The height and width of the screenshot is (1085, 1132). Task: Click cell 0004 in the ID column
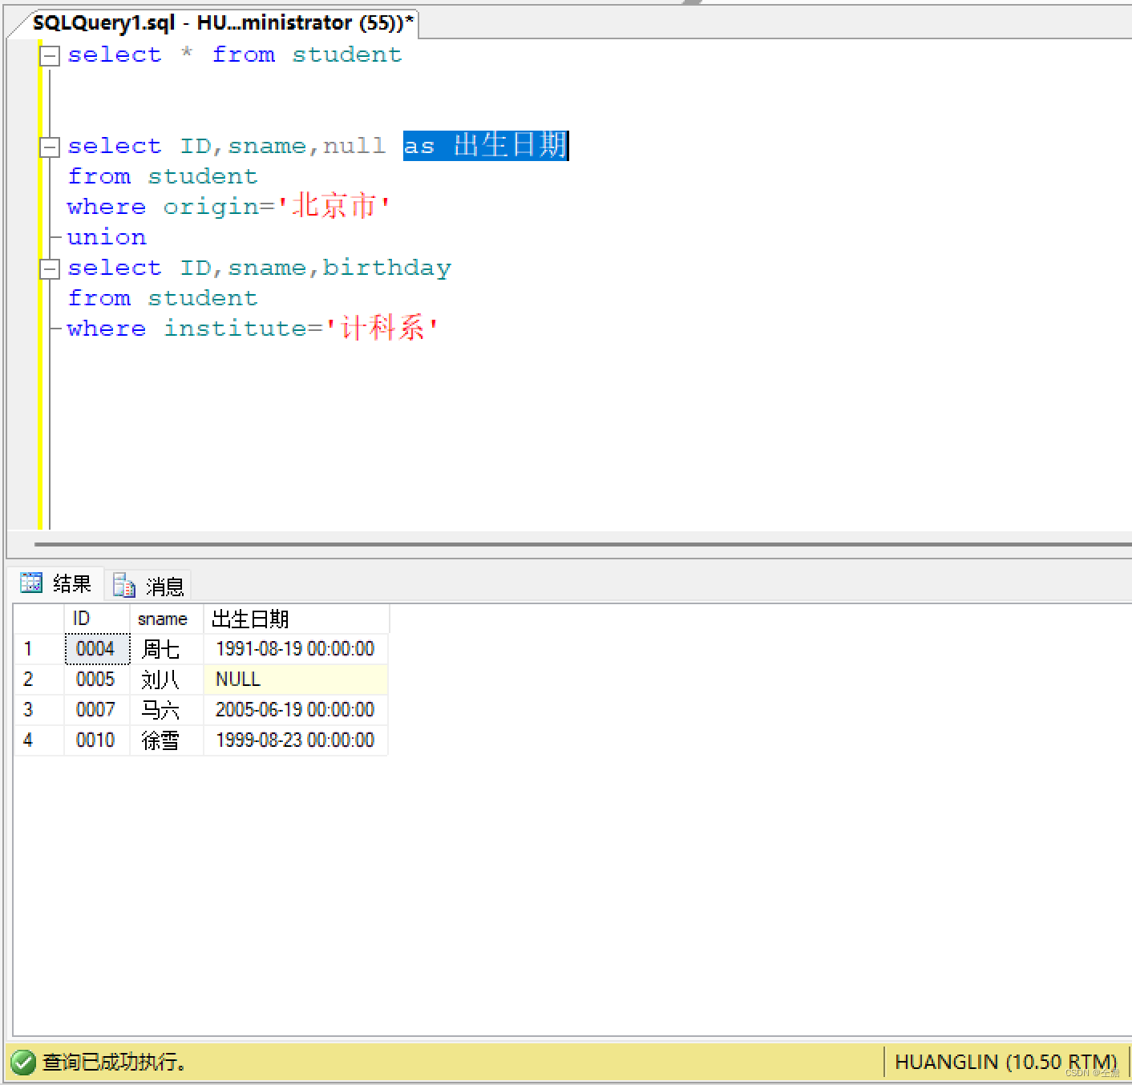tap(97, 648)
